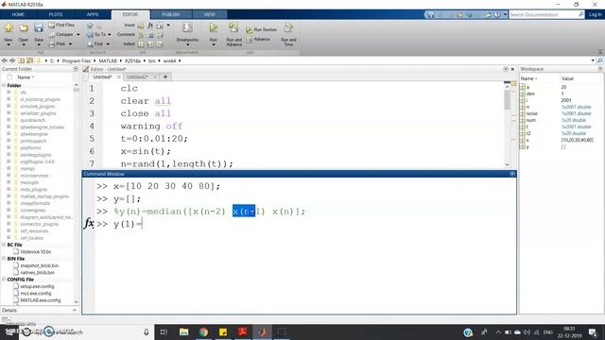Expand the New dropdown arrow
This screenshot has width=605, height=340.
[x=9, y=44]
